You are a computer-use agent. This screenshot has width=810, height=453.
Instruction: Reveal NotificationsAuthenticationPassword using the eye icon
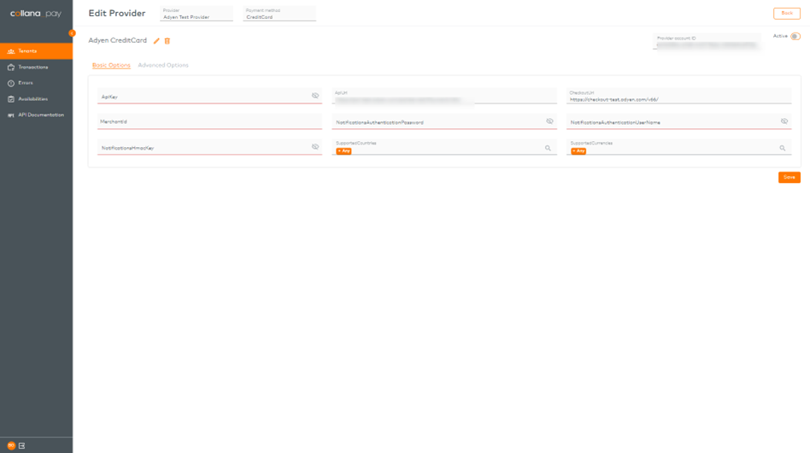[x=549, y=121]
